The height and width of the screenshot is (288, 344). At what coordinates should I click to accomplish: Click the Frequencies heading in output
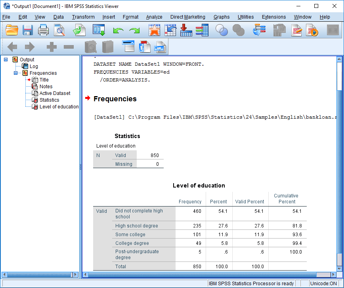pos(115,99)
